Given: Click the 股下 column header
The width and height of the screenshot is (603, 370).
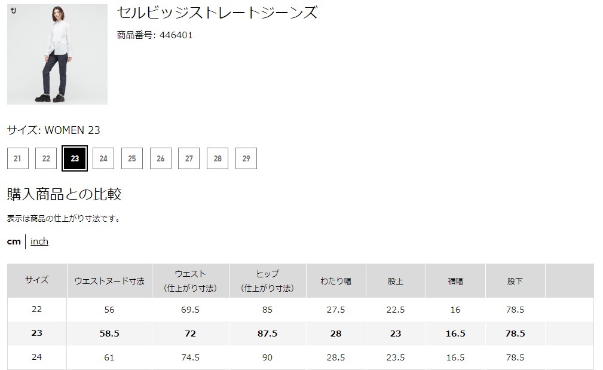Looking at the screenshot, I should click(x=515, y=281).
